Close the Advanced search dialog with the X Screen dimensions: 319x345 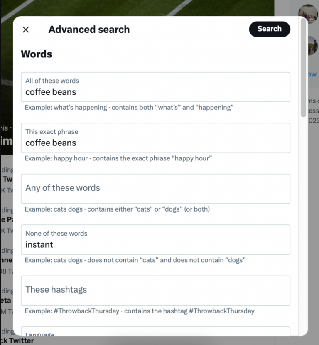(25, 30)
